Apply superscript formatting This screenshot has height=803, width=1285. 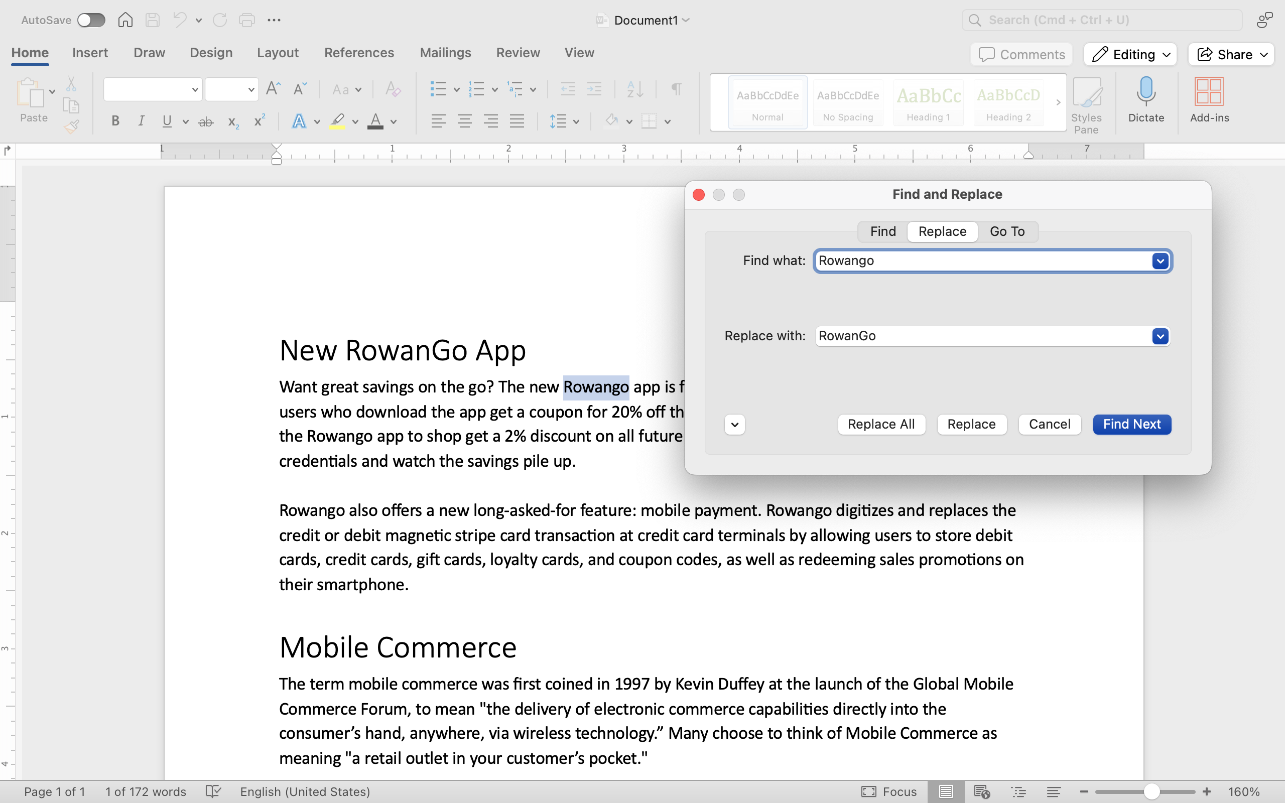tap(259, 120)
